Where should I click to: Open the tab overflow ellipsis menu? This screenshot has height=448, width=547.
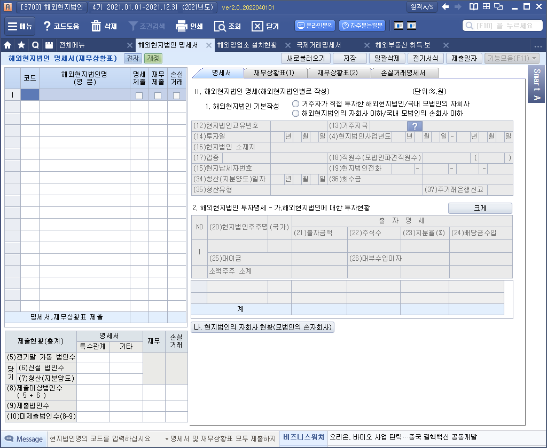pos(537,45)
